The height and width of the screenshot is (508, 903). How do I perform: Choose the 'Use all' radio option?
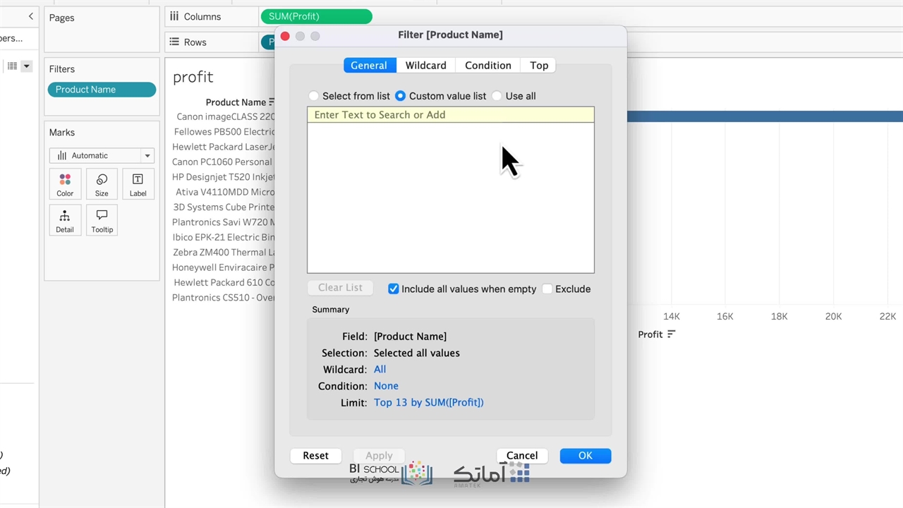pos(497,96)
